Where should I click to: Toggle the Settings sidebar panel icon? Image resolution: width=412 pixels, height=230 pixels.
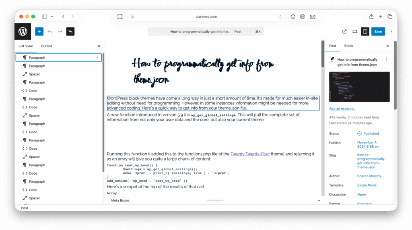pyautogui.click(x=365, y=32)
